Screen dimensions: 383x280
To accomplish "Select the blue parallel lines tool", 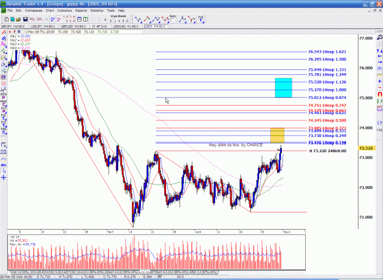I will pyautogui.click(x=4, y=39).
